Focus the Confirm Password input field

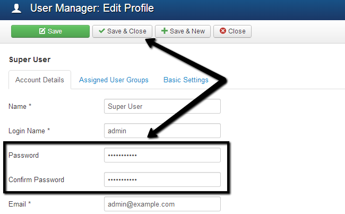(162, 179)
